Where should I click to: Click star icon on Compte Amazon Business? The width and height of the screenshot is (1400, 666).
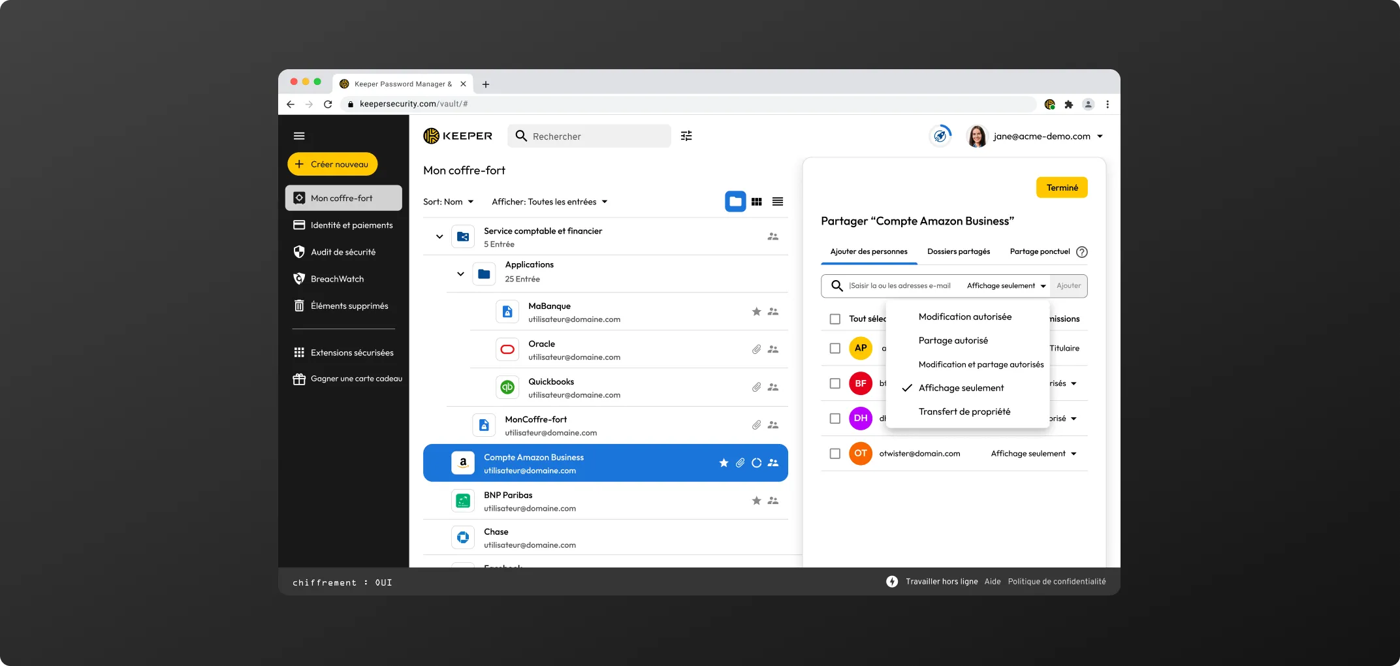click(724, 463)
